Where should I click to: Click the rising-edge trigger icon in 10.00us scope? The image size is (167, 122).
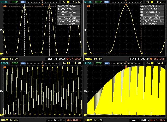[x=64, y=2]
